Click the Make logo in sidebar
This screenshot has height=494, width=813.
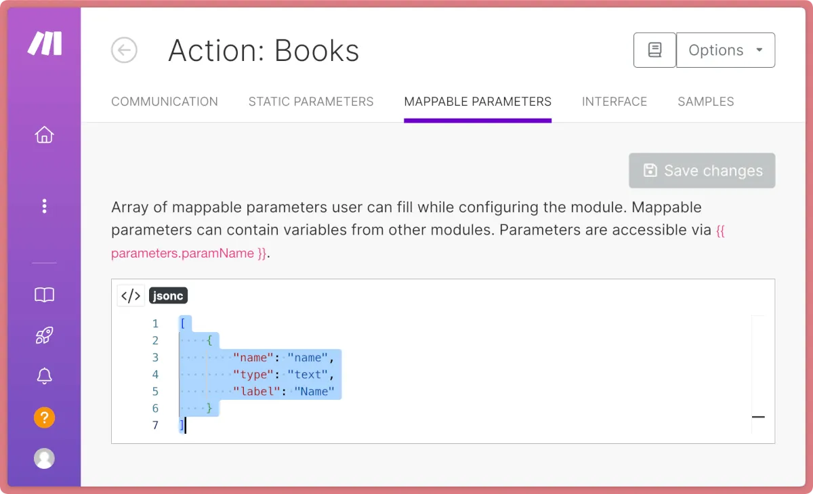(x=45, y=44)
